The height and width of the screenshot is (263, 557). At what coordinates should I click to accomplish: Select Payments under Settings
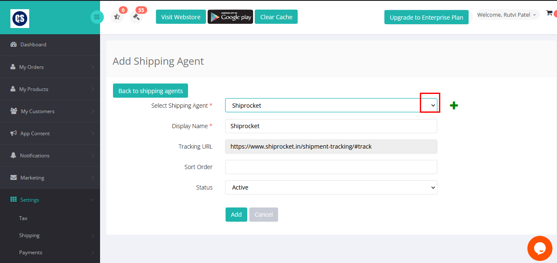30,253
